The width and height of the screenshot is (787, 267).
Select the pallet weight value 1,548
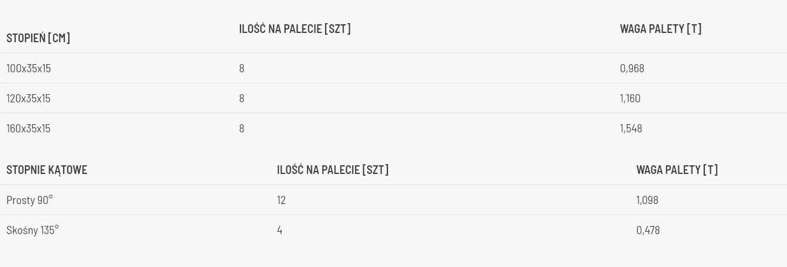coord(631,128)
